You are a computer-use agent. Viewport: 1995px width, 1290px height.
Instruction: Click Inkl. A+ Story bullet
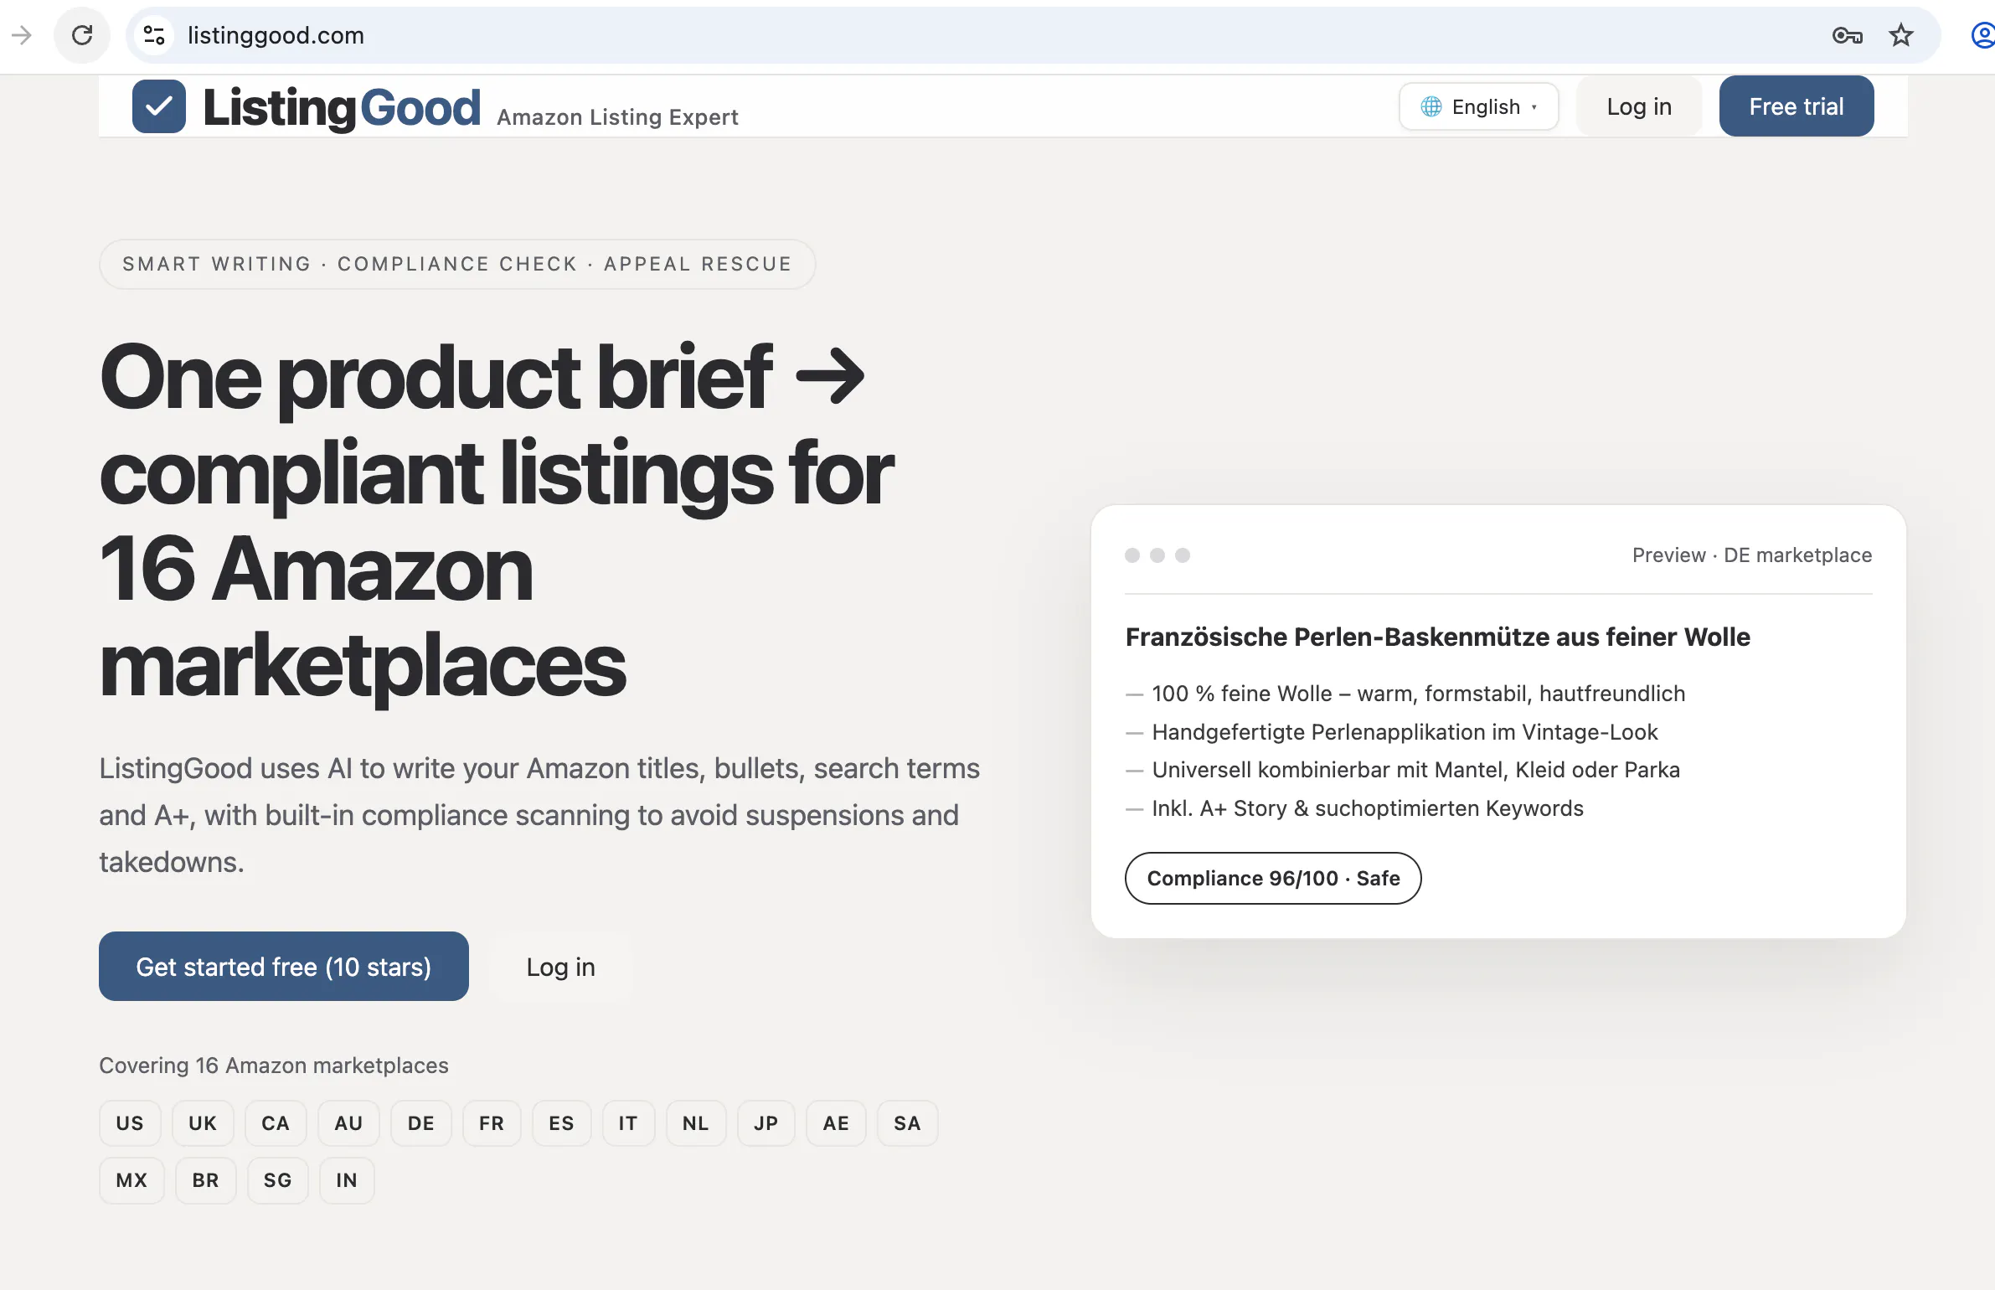coord(1354,808)
